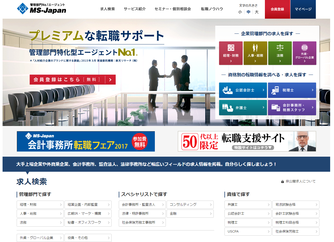Open the 転職ノウハウ menu item
Viewport: 334px width, 242px height.
pos(212,9)
